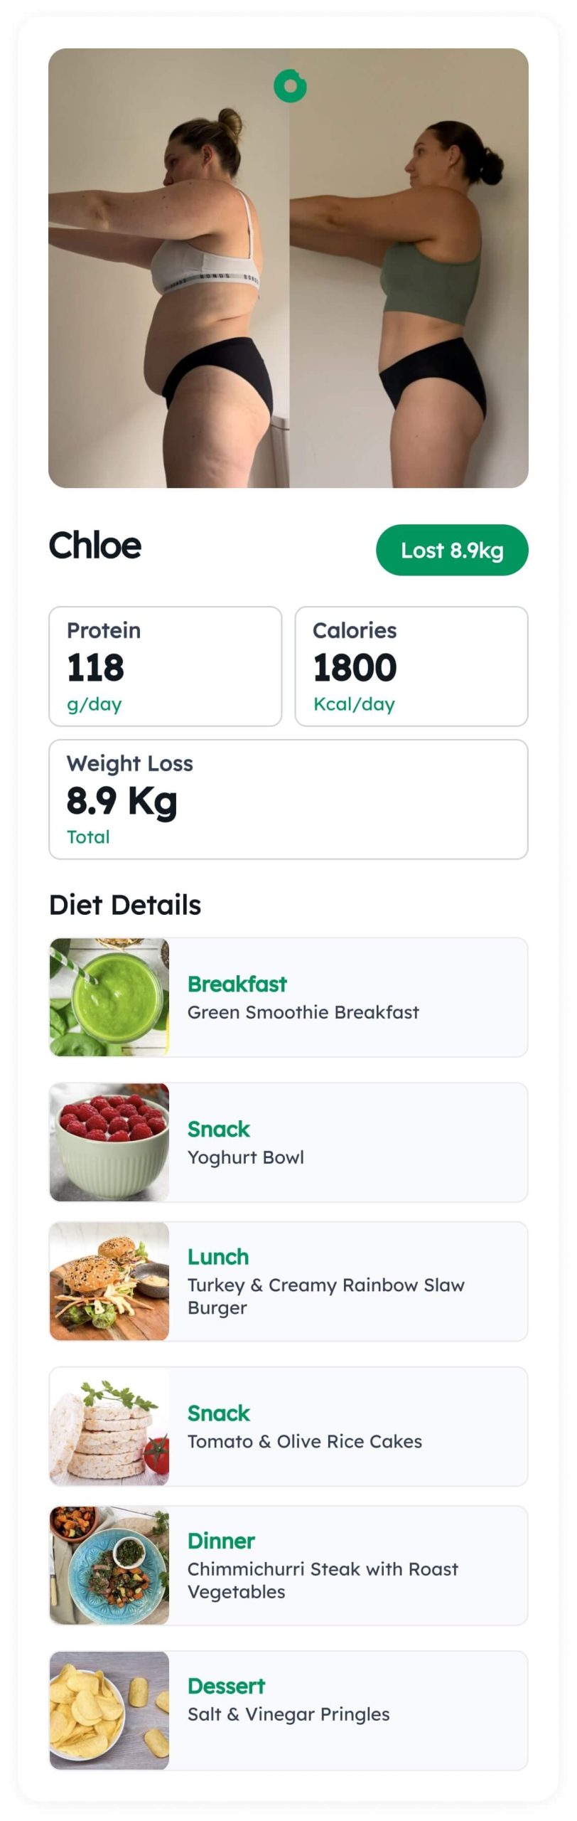This screenshot has height=1821, width=577.
Task: Click the Lunch meal heading
Action: tap(218, 1257)
